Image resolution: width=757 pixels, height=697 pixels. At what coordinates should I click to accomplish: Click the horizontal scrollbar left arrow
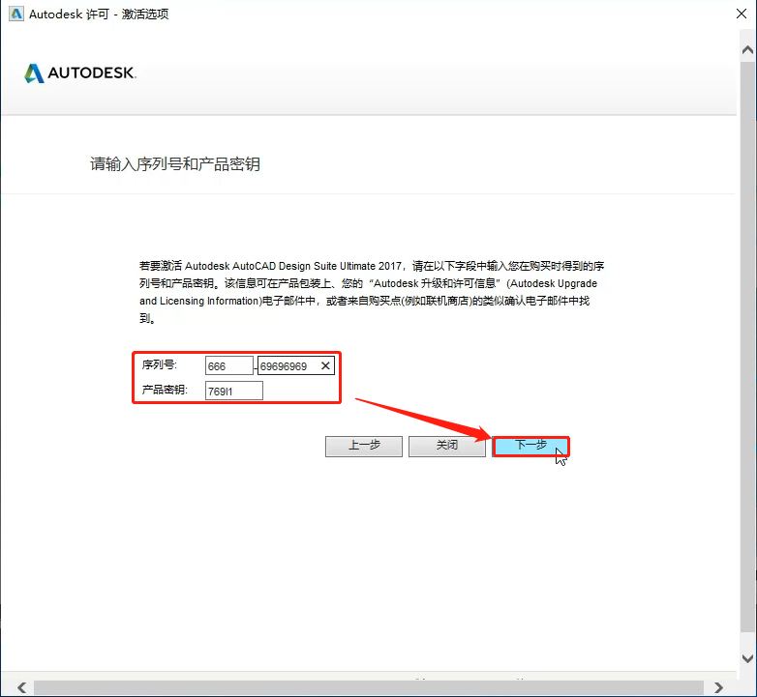pyautogui.click(x=21, y=687)
